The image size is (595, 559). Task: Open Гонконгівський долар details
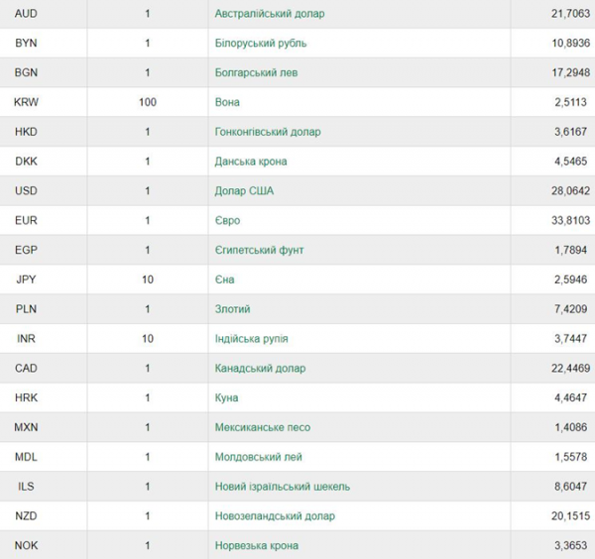point(268,132)
